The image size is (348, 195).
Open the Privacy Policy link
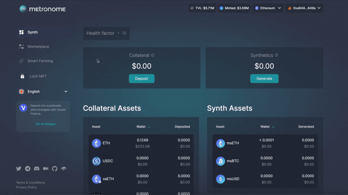[x=26, y=187]
